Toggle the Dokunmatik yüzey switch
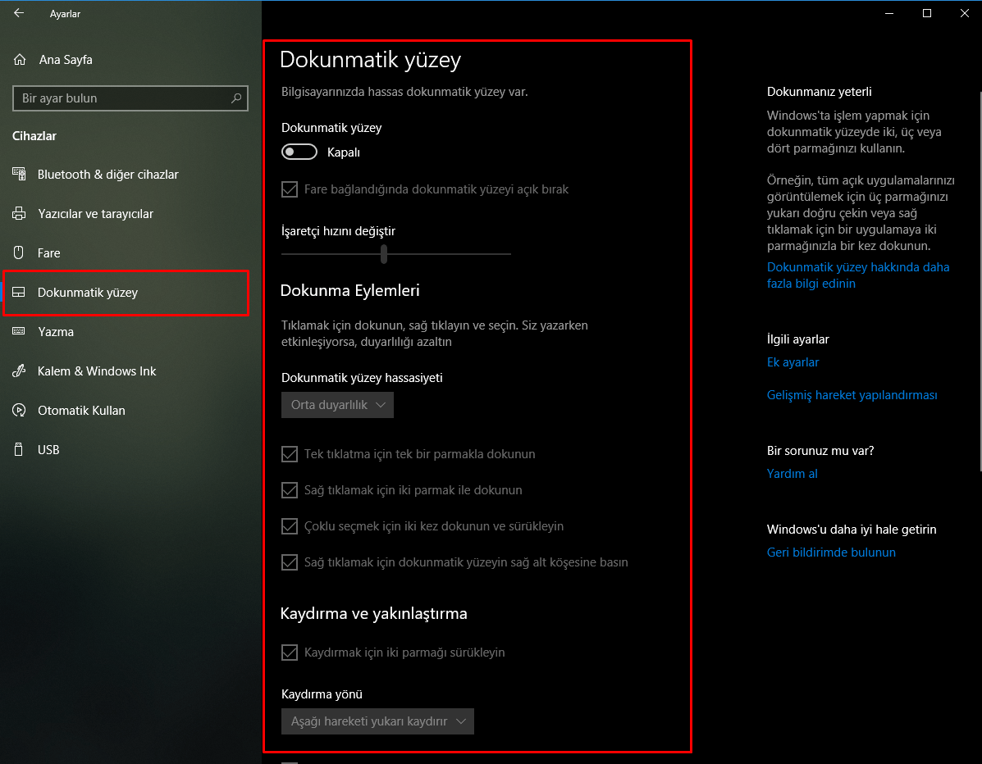This screenshot has width=982, height=764. [x=299, y=152]
